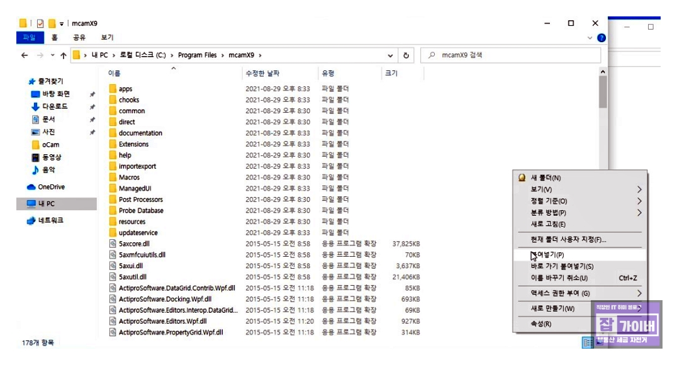677x365 pixels.
Task: Choose 바로 가기 붙여넣기(S) option
Action: [580, 267]
